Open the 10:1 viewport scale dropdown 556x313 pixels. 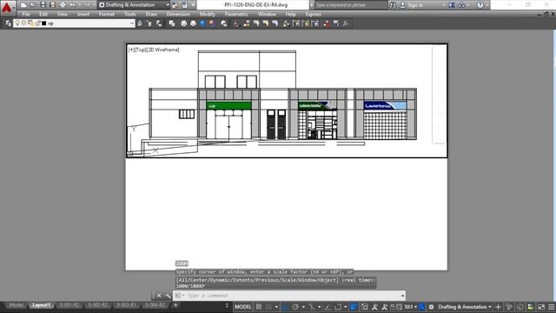[x=410, y=307]
